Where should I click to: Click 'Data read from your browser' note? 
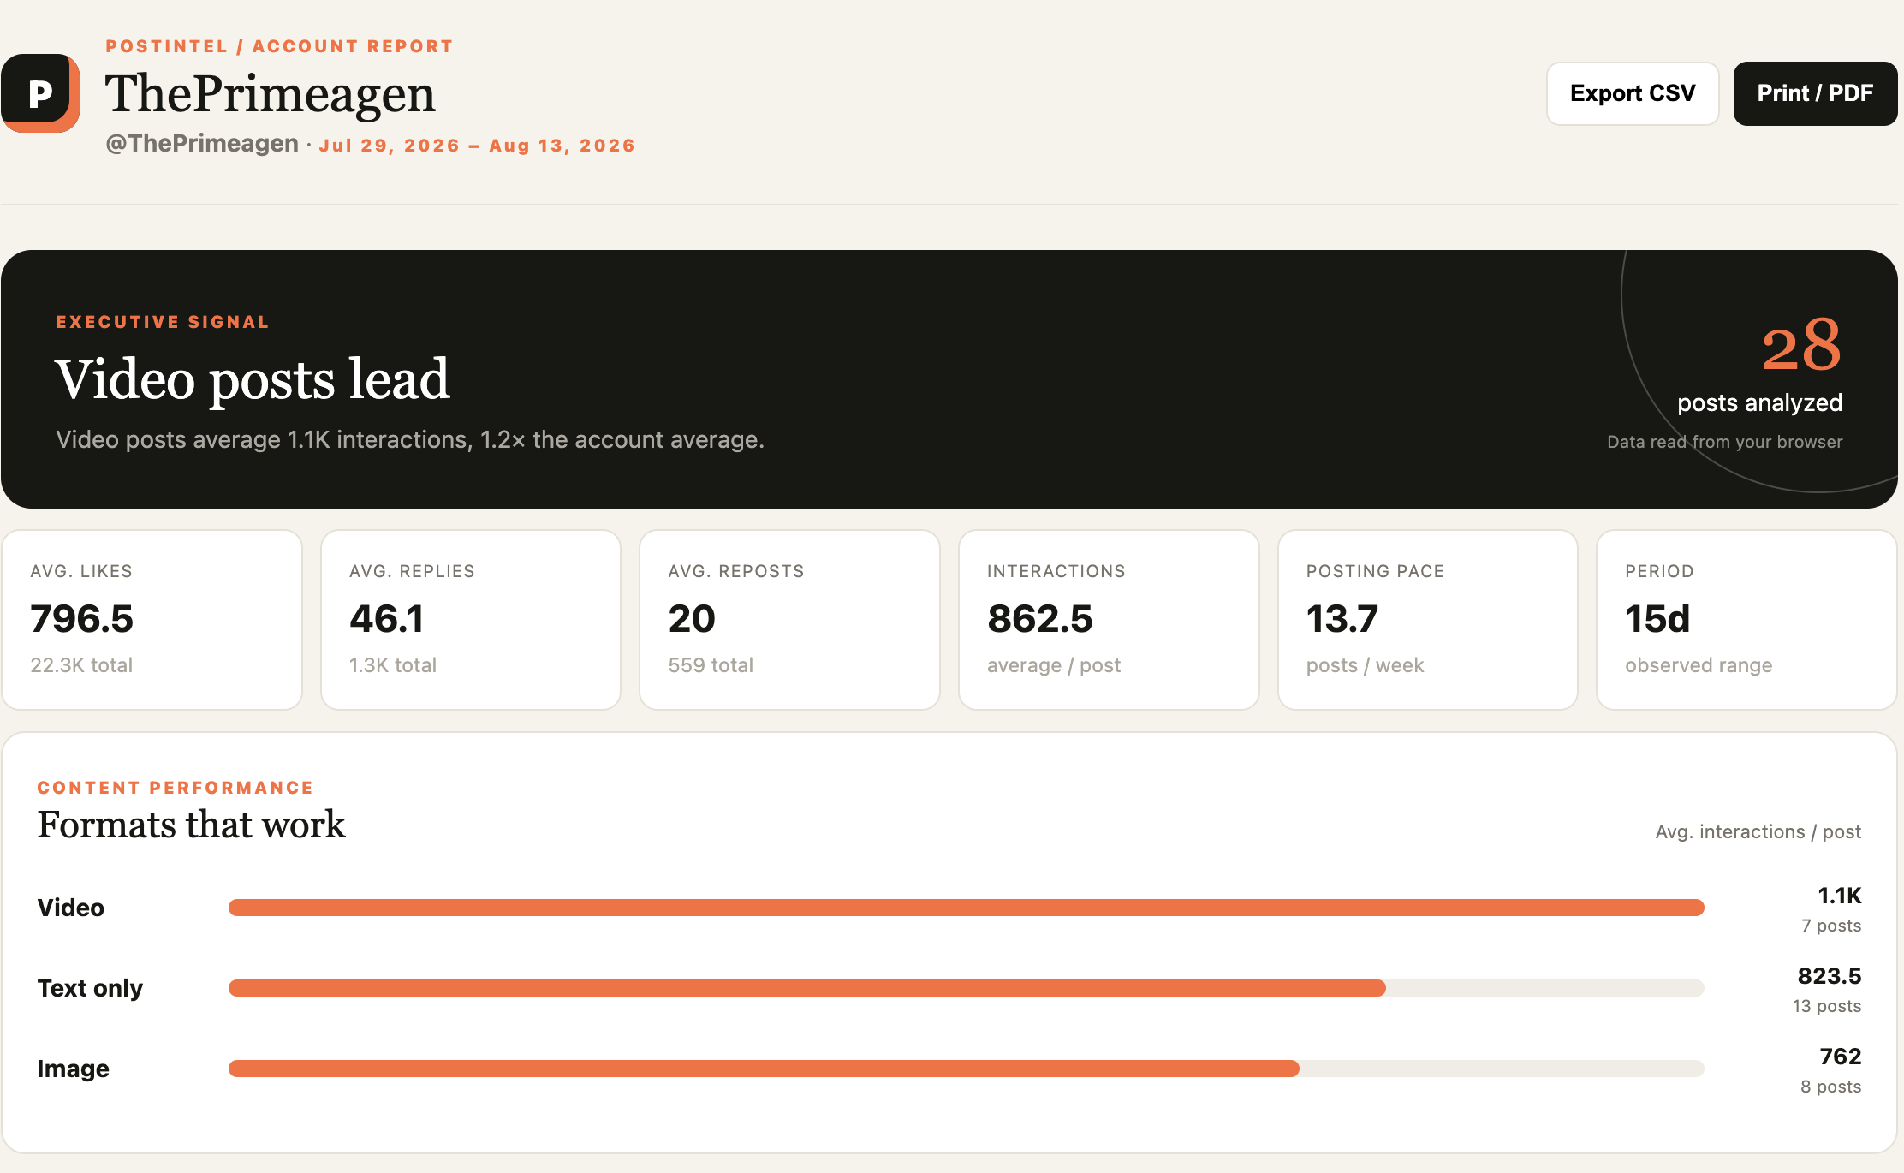(1724, 442)
